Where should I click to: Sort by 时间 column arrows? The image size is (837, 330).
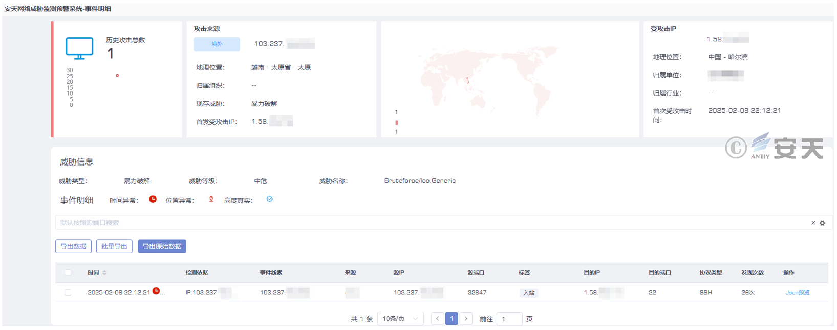click(104, 273)
